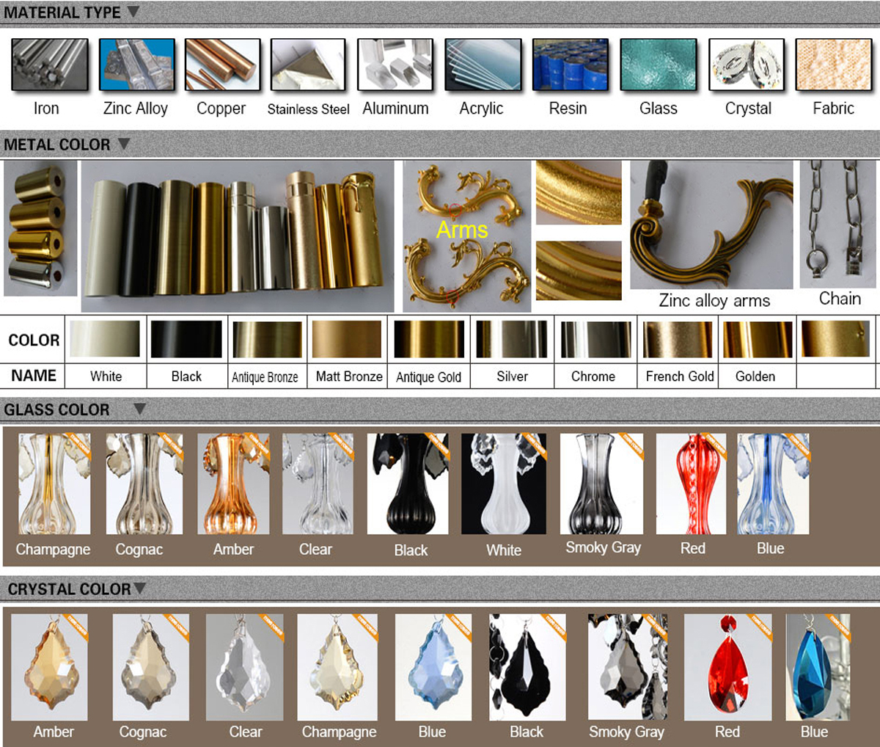880x747 pixels.
Task: Pick the Antique Bronze metal swatch
Action: tap(267, 339)
